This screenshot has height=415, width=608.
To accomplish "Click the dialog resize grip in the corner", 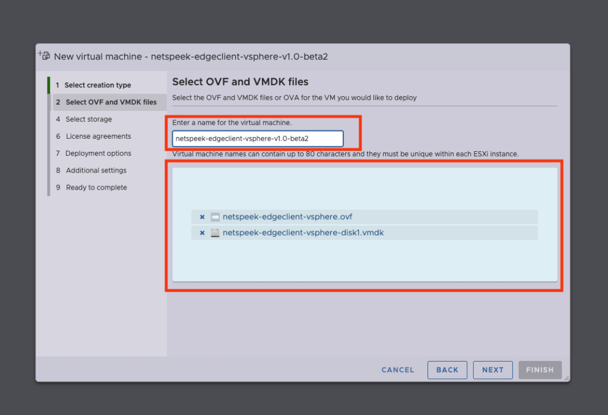I will pyautogui.click(x=566, y=378).
